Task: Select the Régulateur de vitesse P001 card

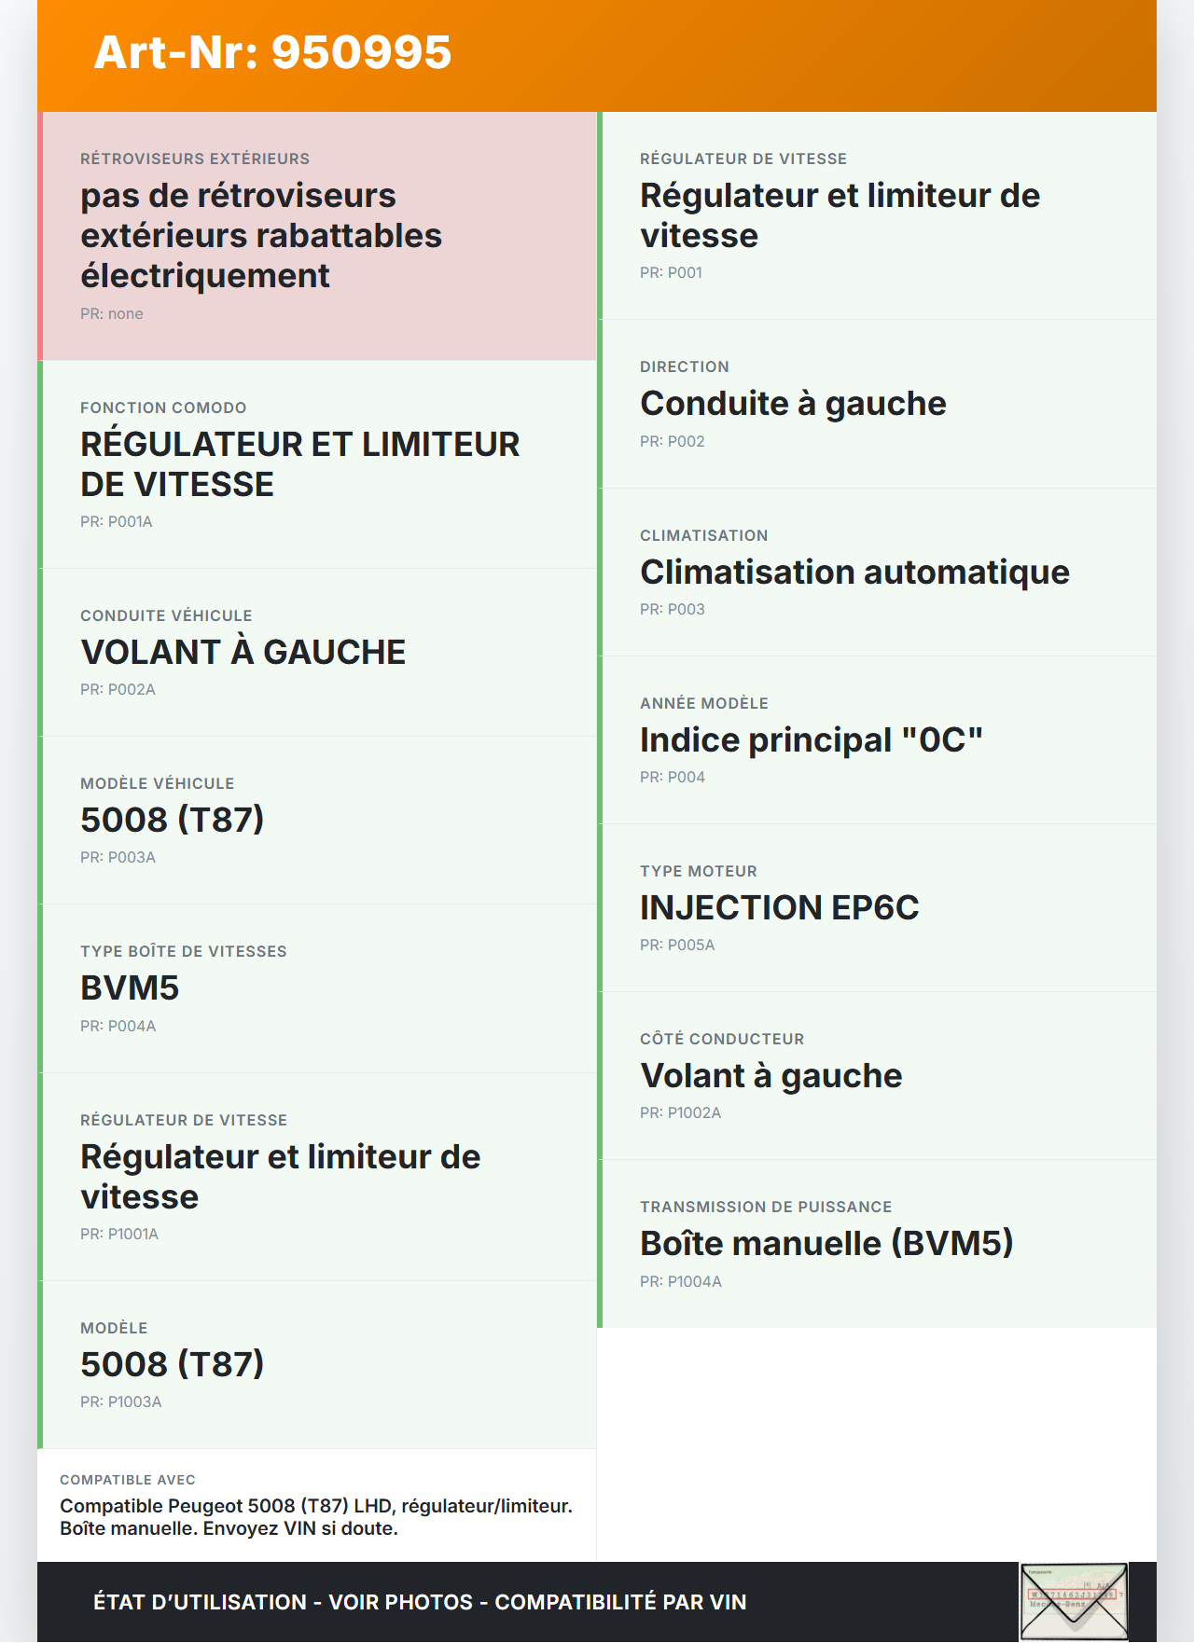Action: (x=877, y=215)
